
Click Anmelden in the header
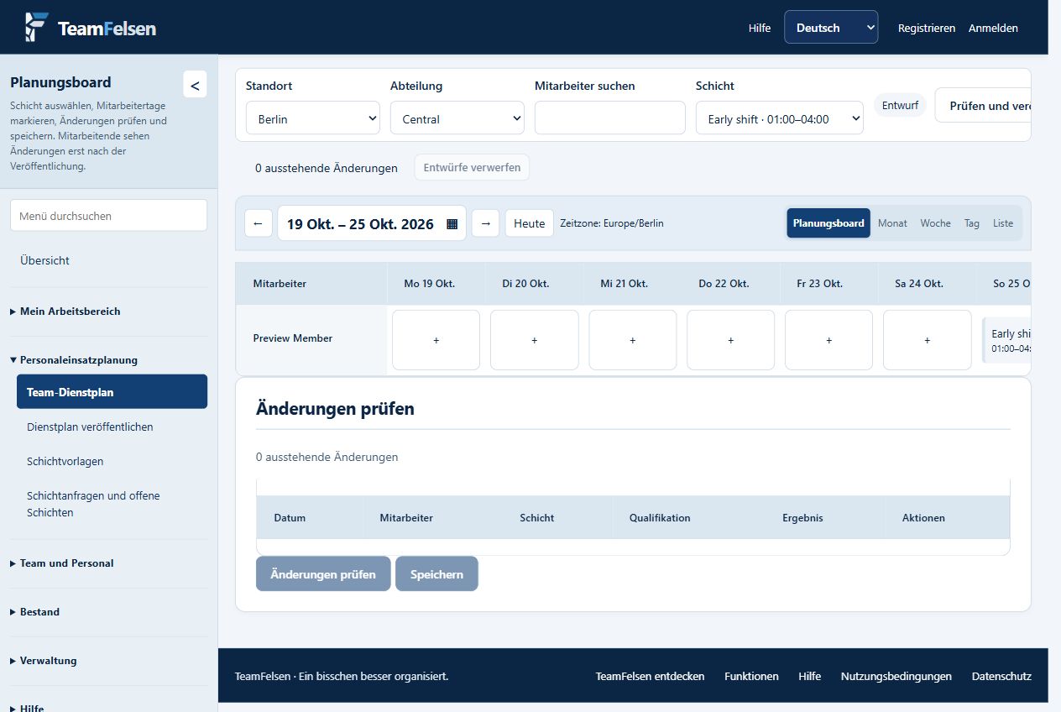tap(993, 28)
